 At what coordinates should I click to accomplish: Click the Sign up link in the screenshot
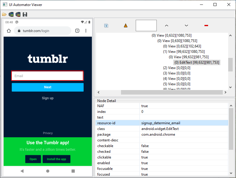pyautogui.click(x=47, y=98)
